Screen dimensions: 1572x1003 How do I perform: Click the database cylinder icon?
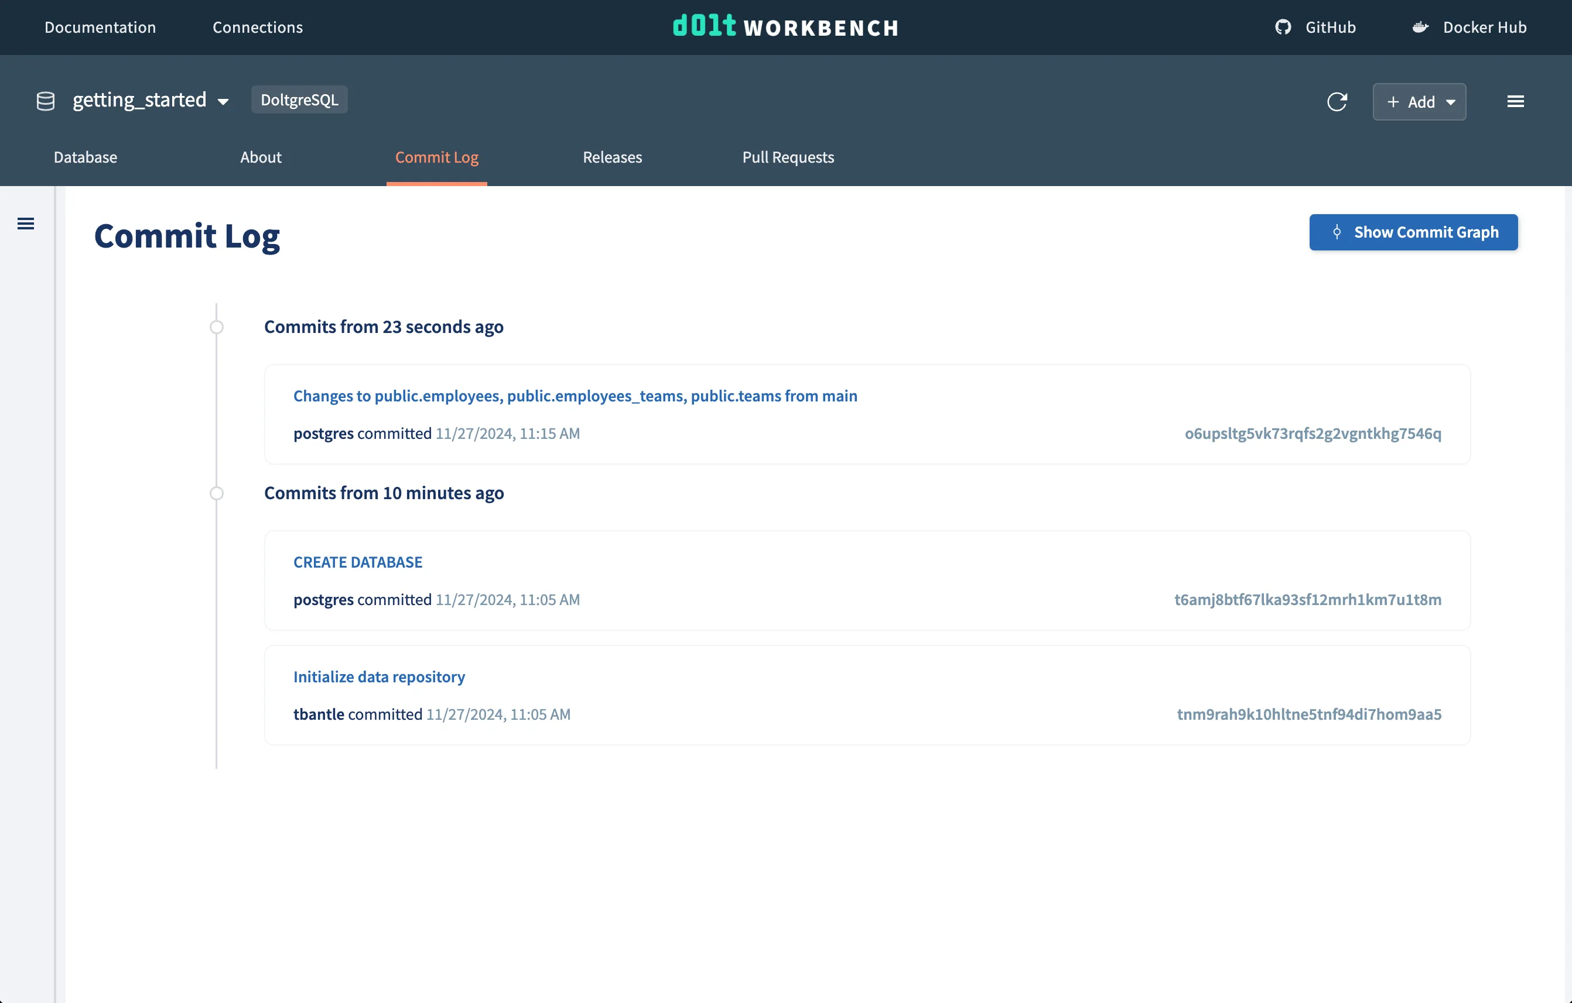46,101
